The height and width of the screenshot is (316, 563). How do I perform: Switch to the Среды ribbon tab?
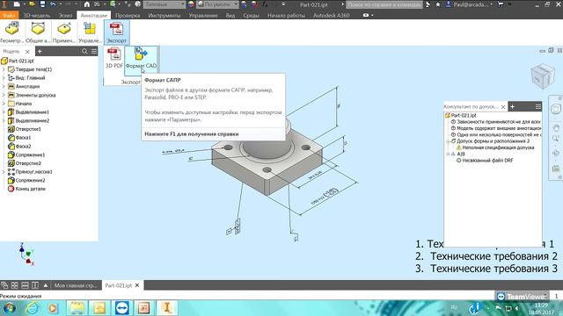pos(251,16)
